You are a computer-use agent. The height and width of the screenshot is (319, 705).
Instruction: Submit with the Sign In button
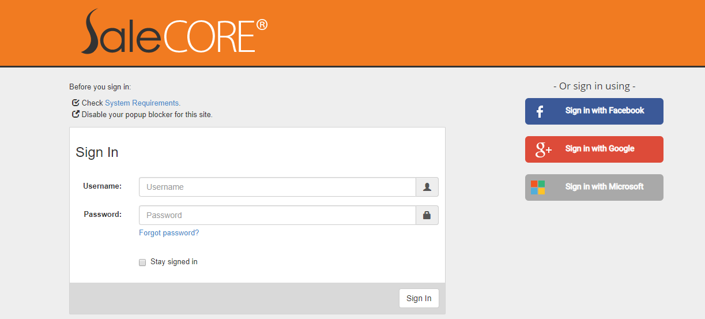419,298
